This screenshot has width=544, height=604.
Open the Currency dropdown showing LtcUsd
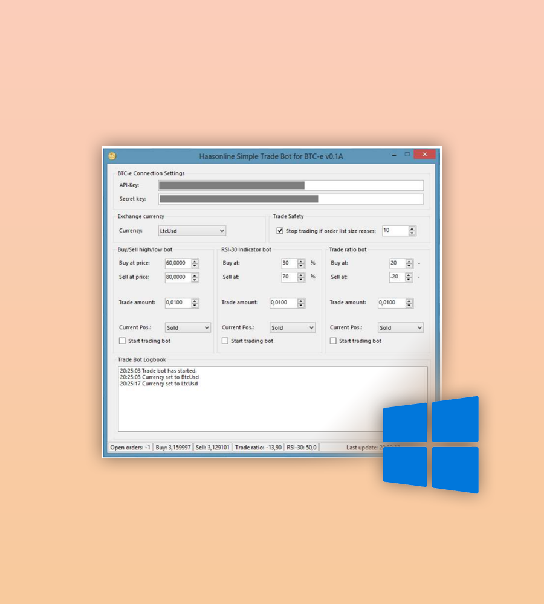click(x=192, y=231)
